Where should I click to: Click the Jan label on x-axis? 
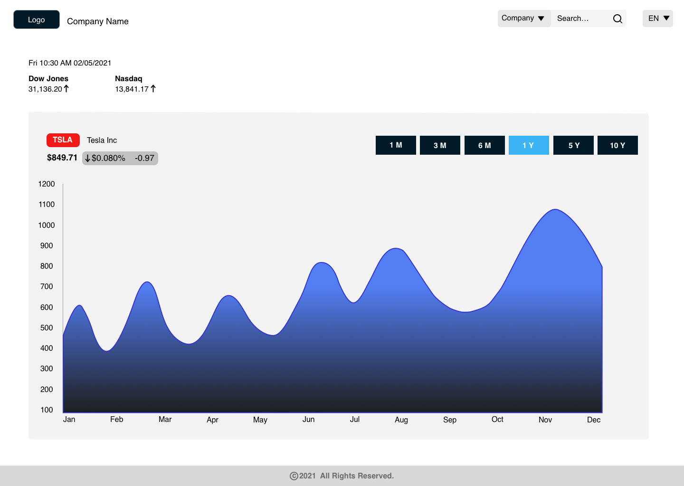[x=69, y=420]
